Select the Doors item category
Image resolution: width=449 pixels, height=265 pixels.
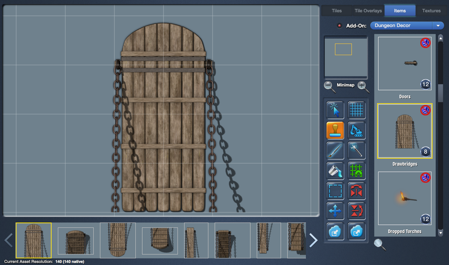pyautogui.click(x=405, y=64)
